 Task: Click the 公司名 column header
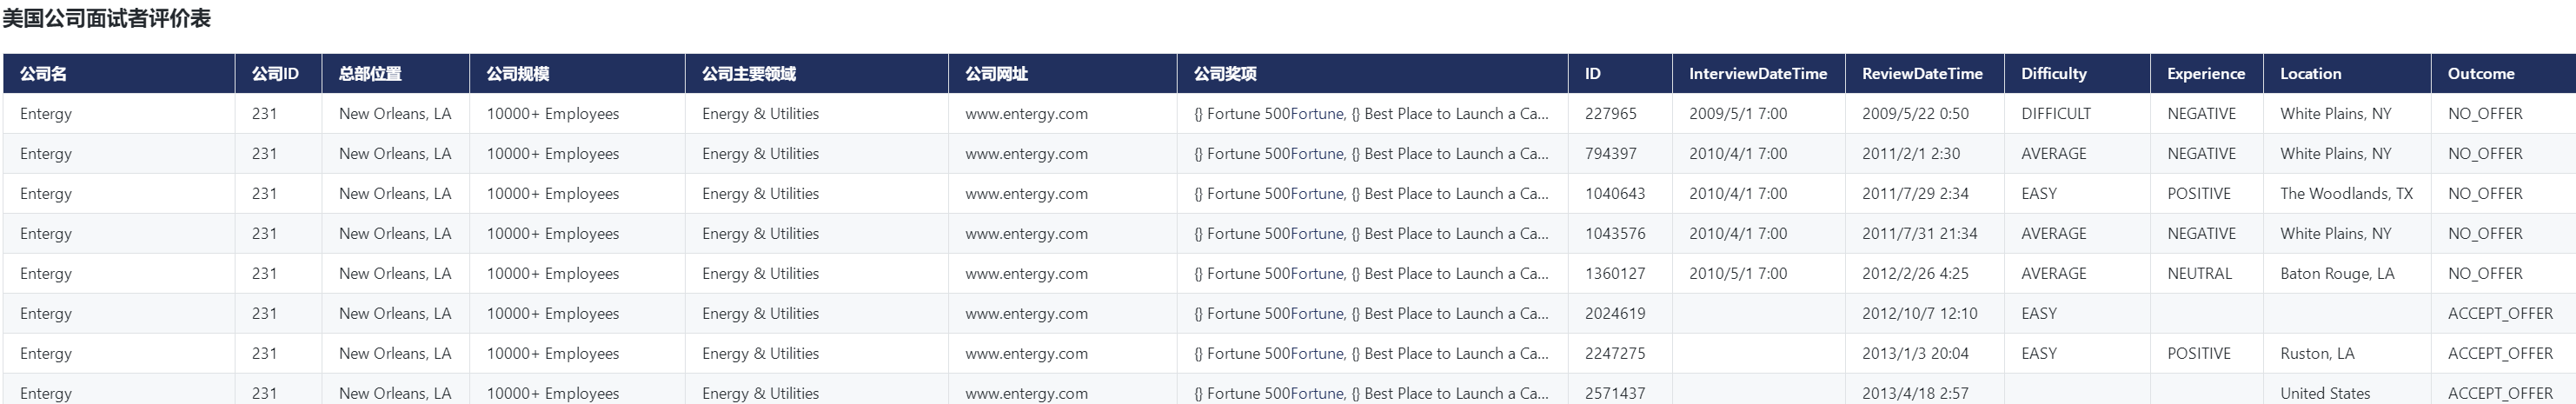click(x=44, y=74)
